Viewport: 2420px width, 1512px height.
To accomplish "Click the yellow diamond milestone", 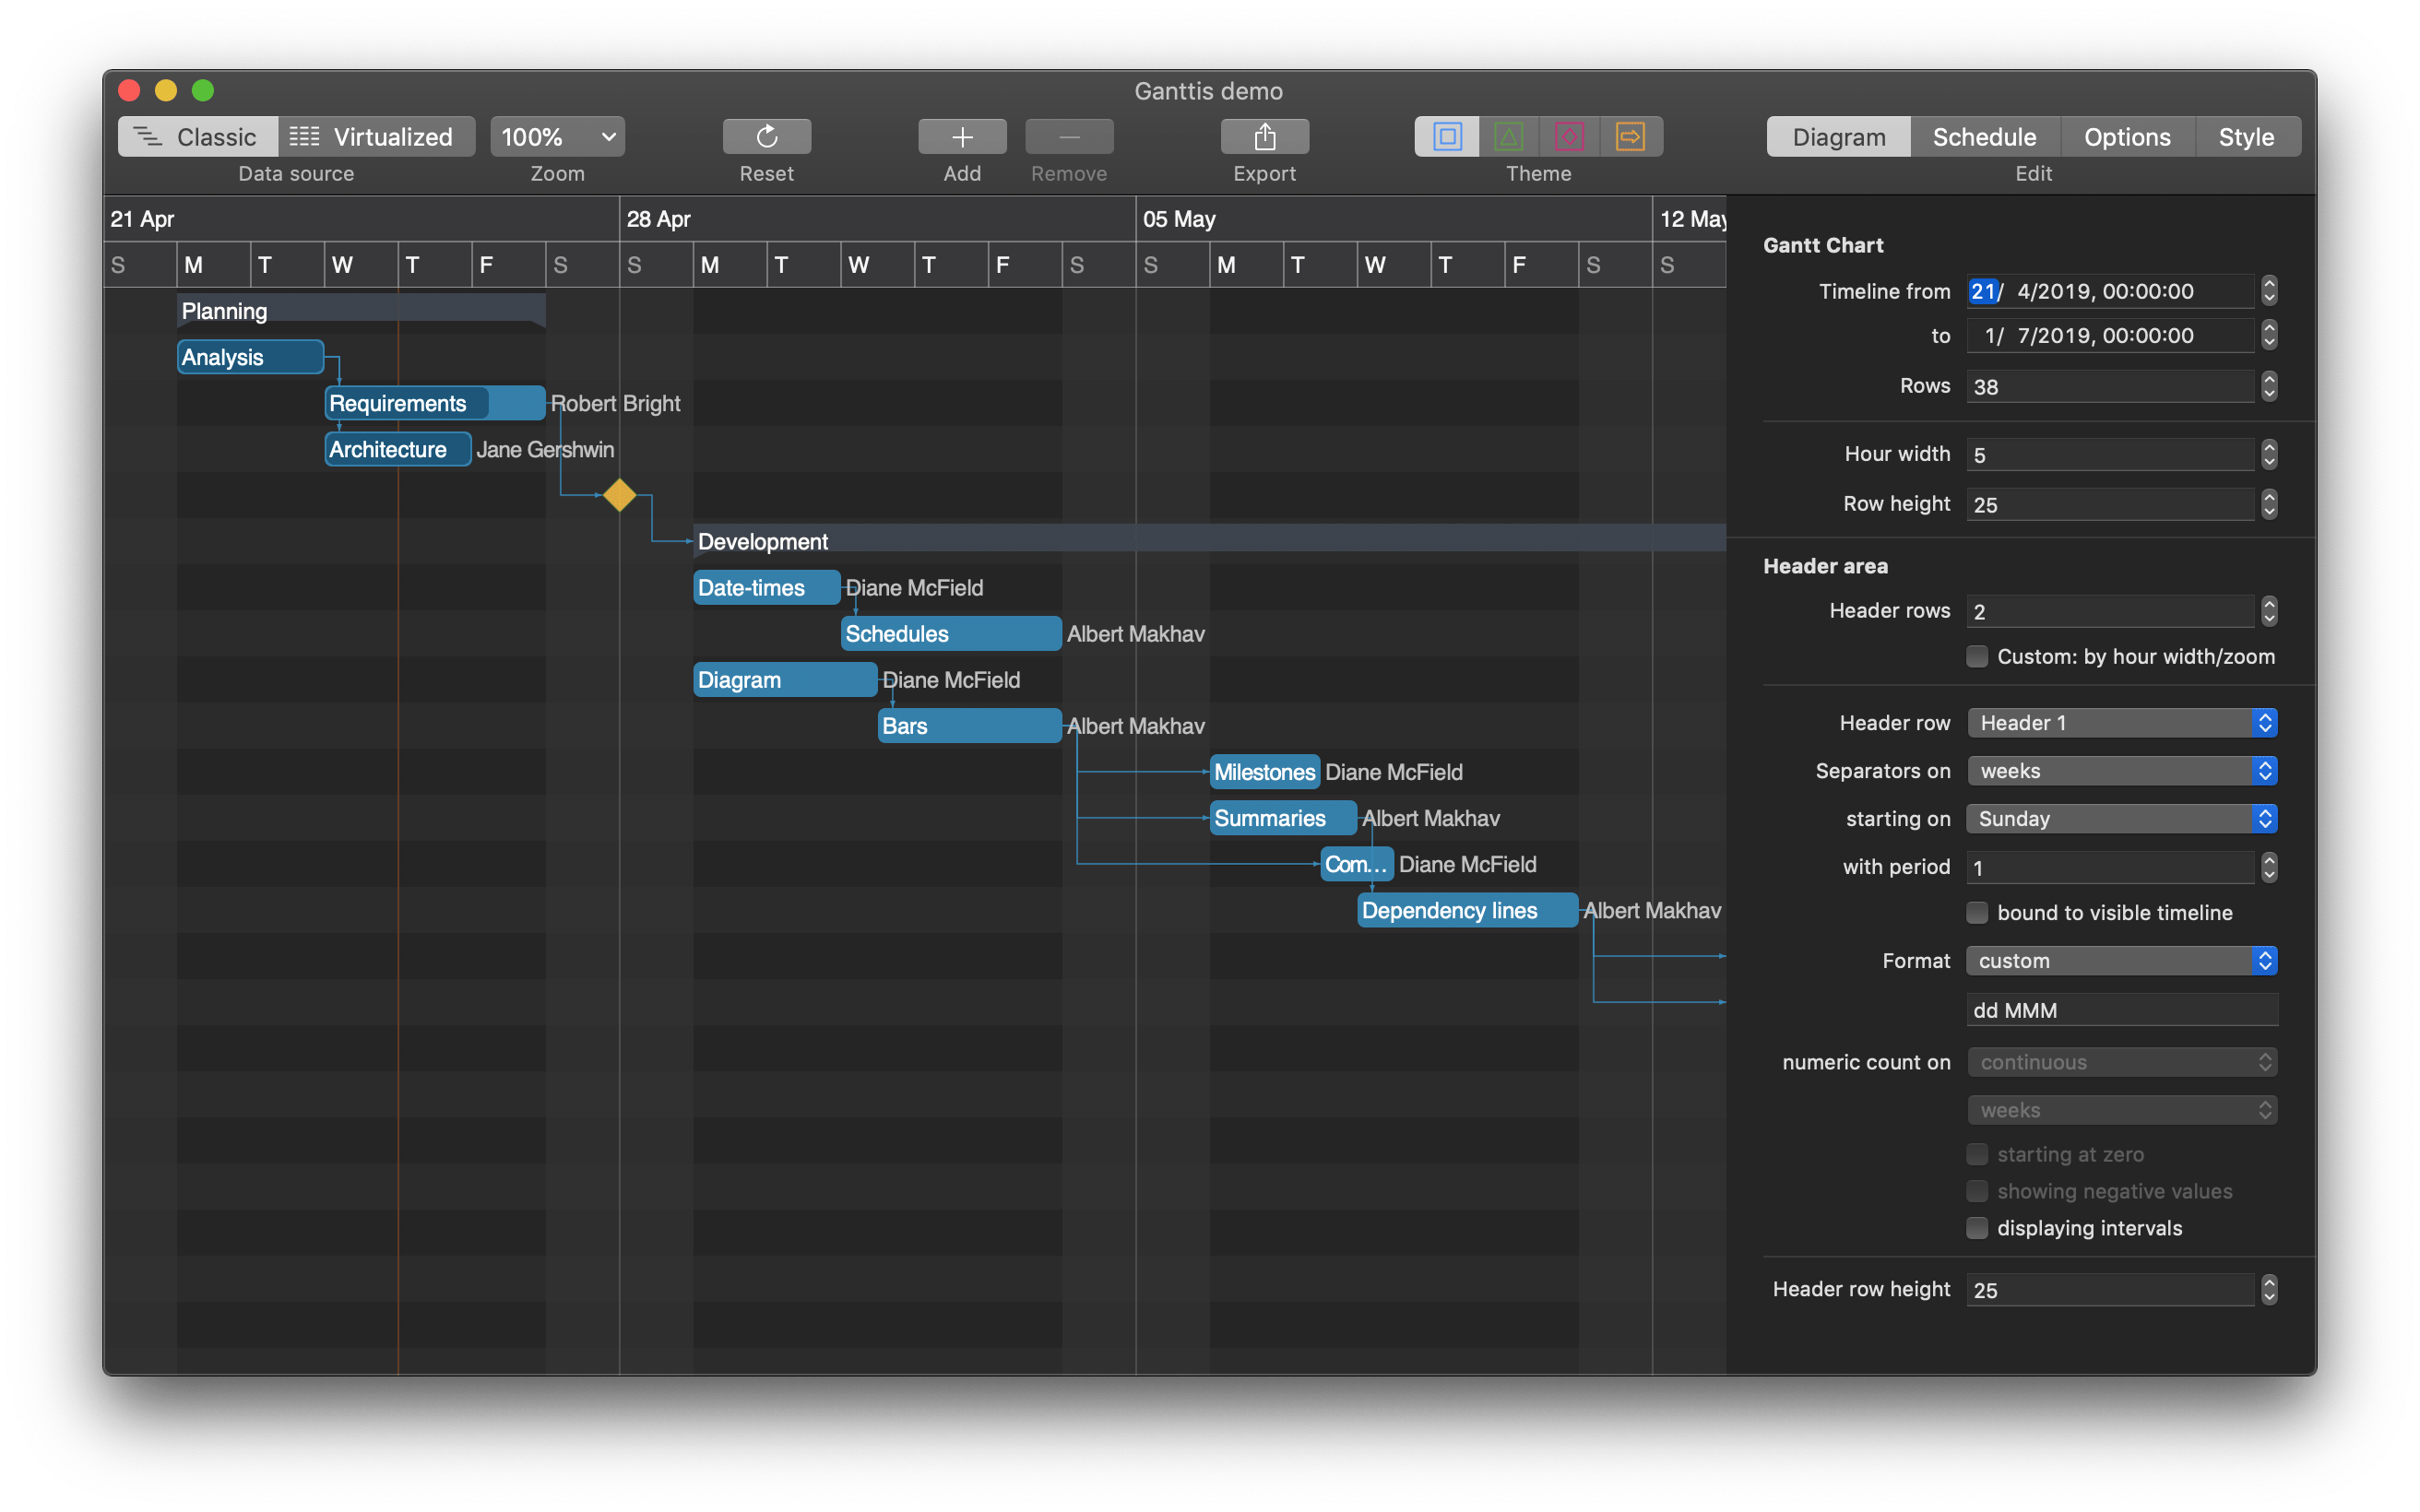I will pos(619,495).
